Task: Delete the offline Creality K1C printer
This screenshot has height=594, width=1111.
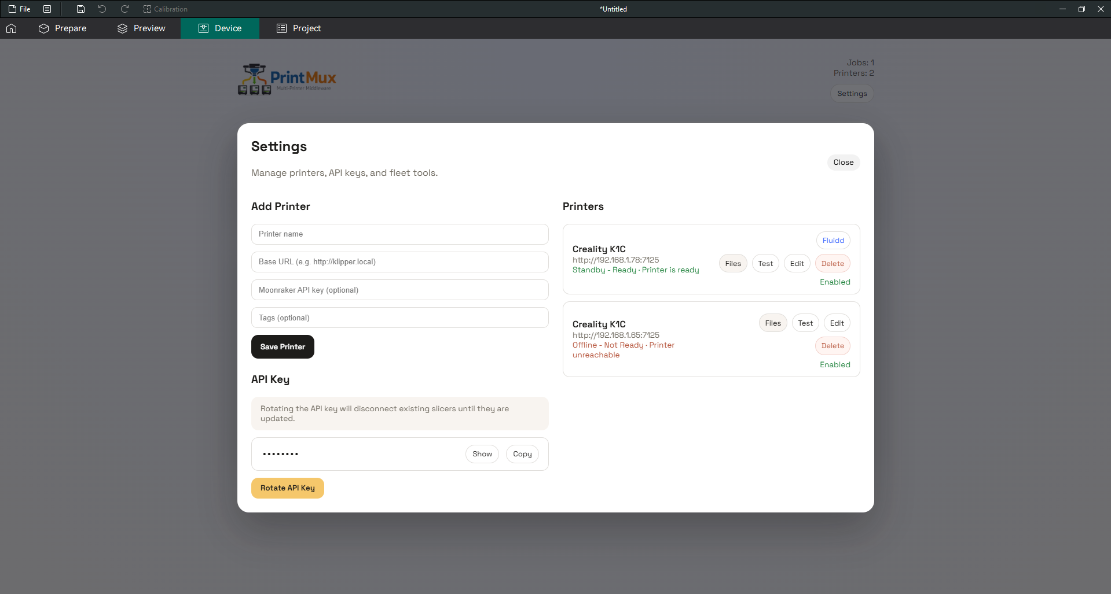Action: coord(833,345)
